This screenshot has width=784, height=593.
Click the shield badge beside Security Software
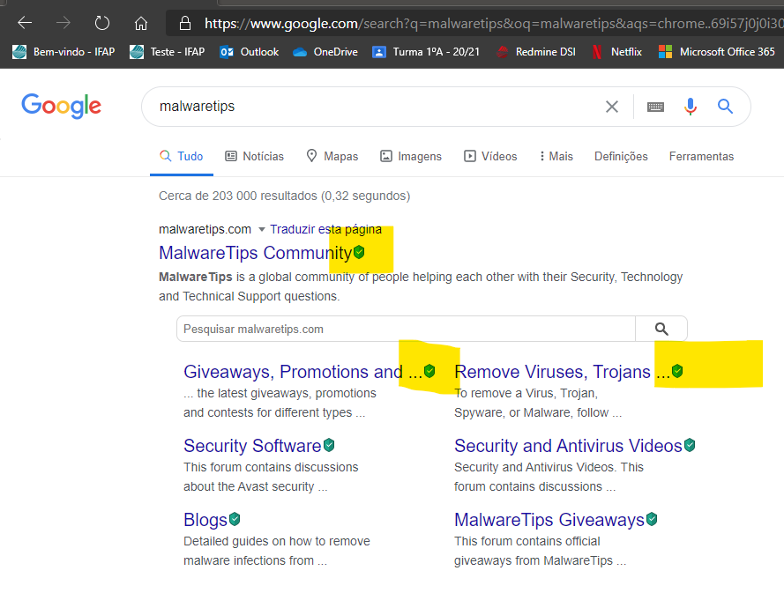click(x=329, y=445)
